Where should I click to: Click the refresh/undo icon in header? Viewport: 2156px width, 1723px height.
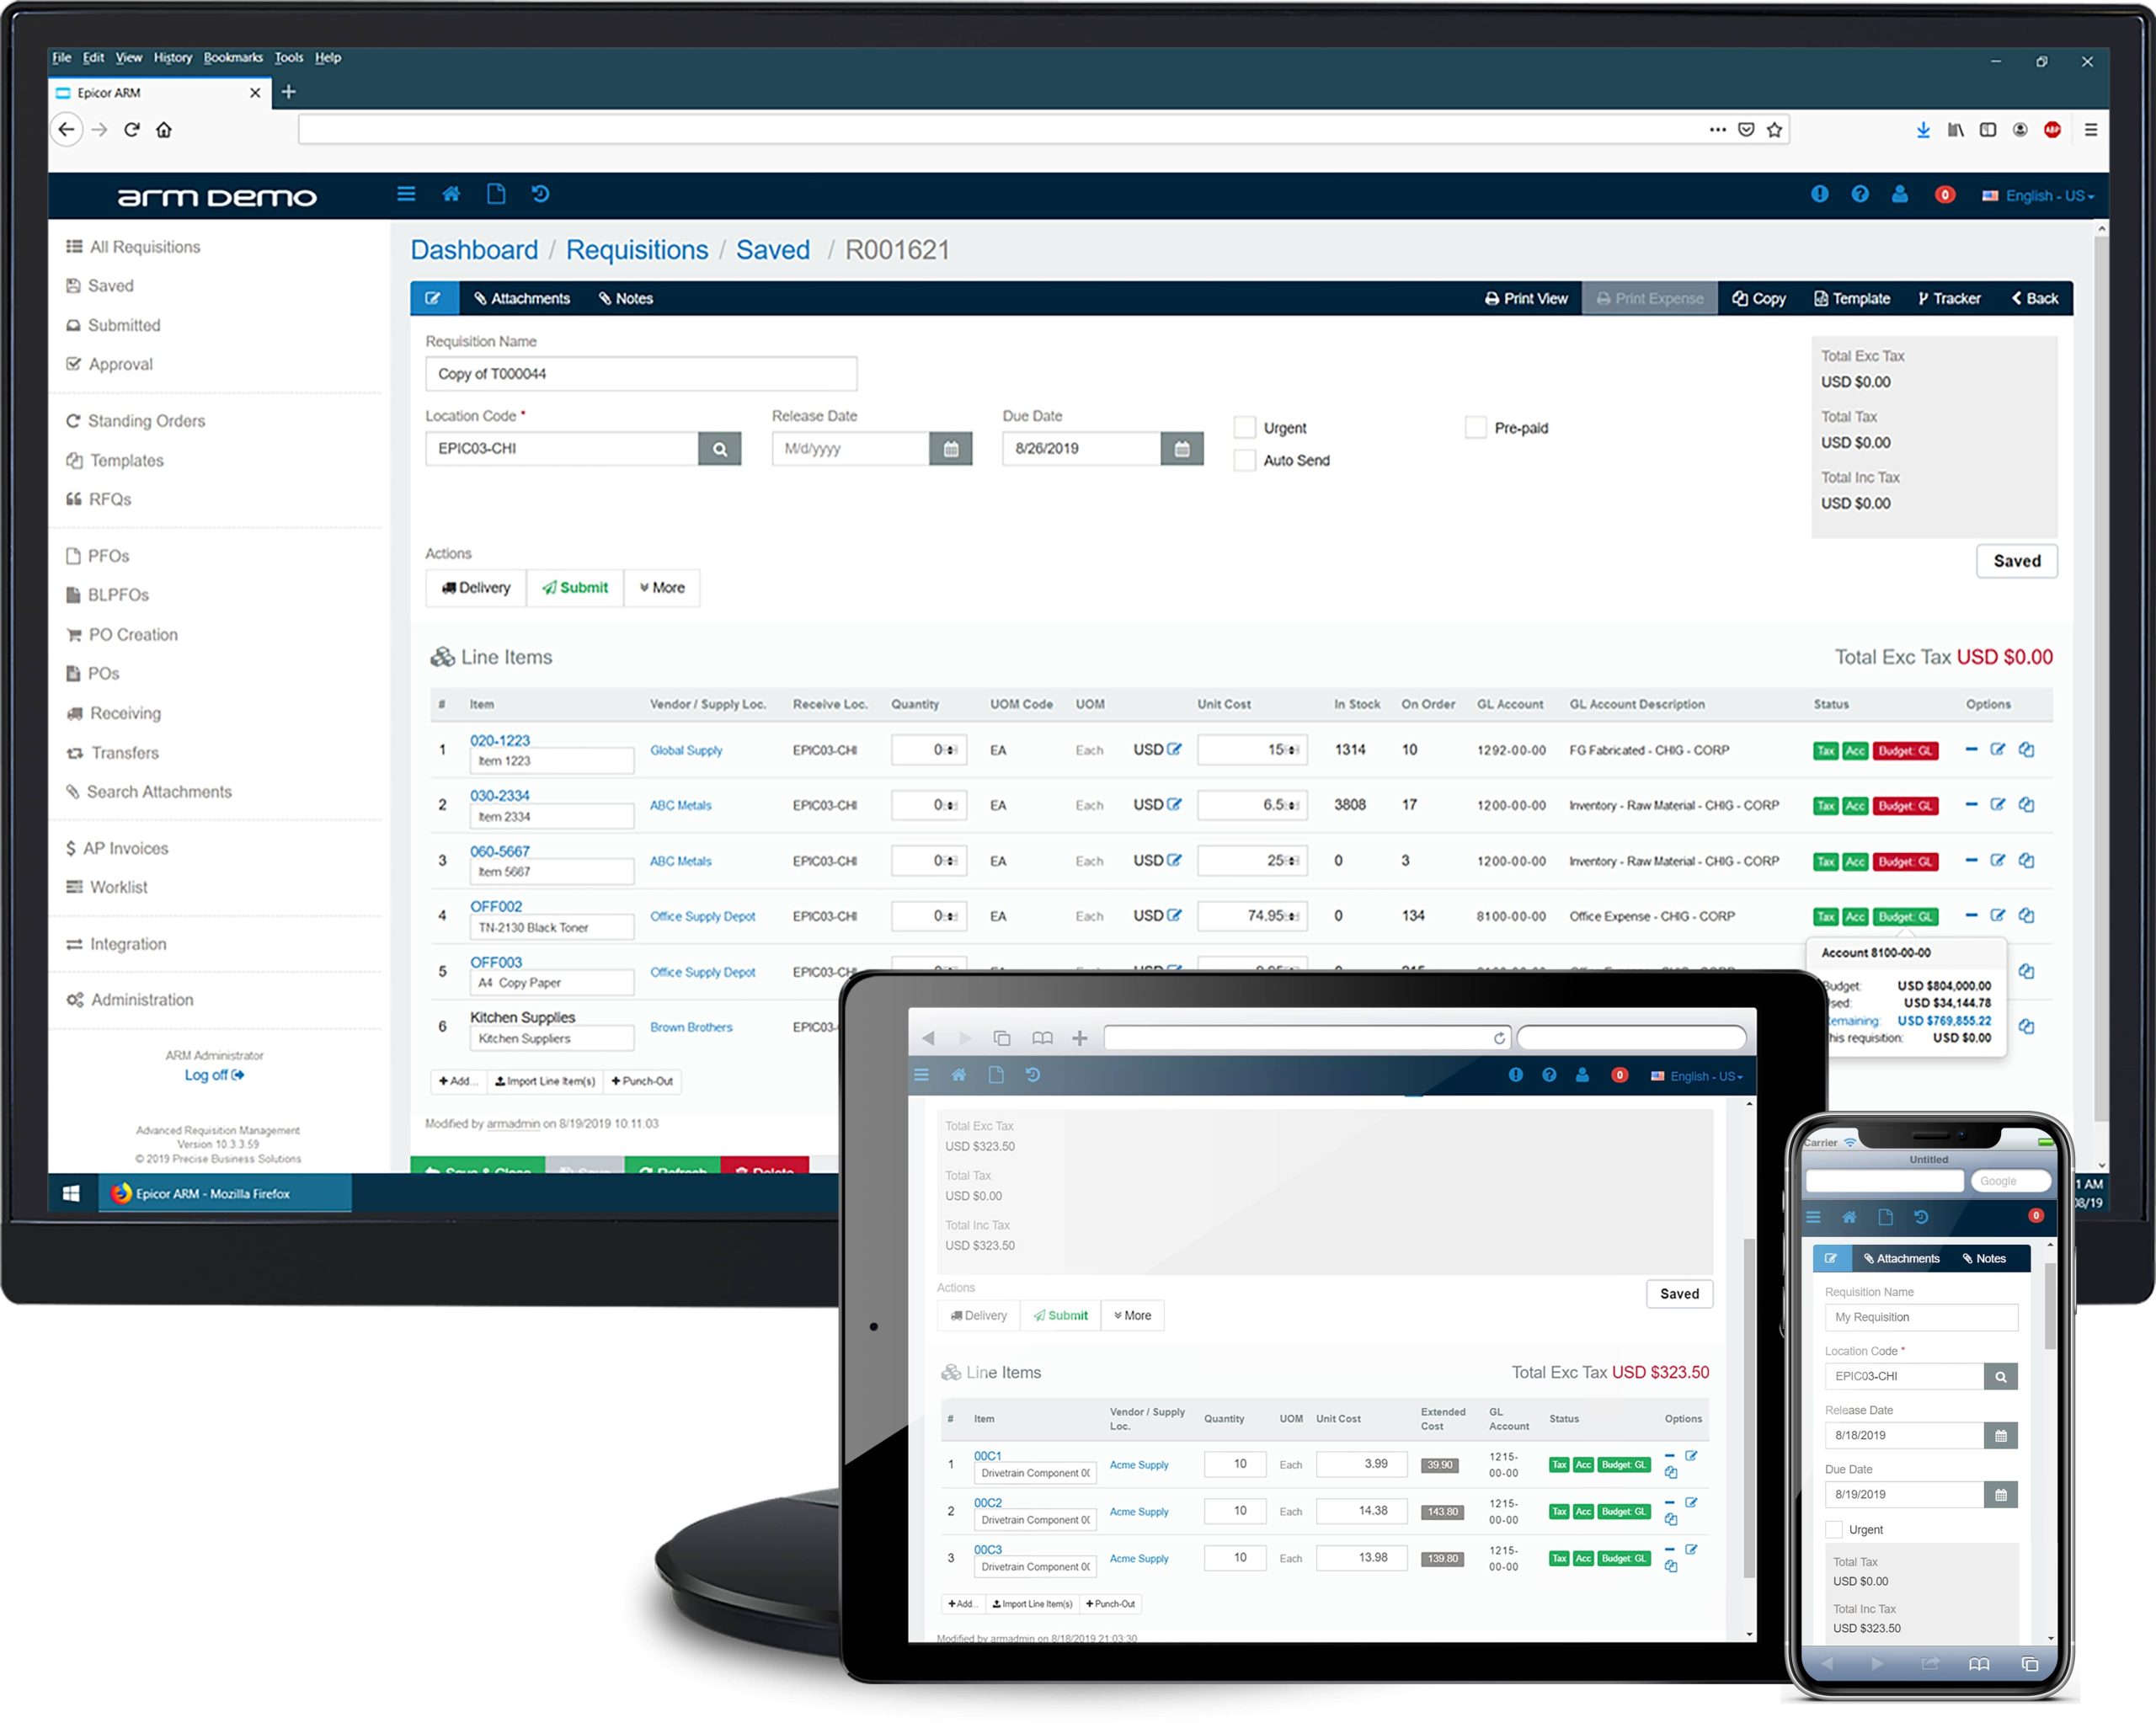pyautogui.click(x=545, y=194)
